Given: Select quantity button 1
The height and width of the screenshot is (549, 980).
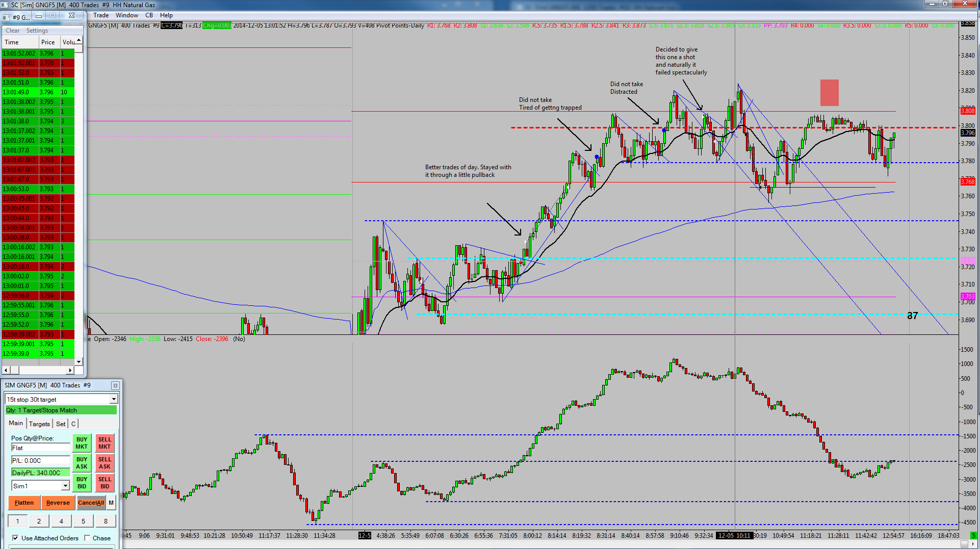Looking at the screenshot, I should 17,521.
